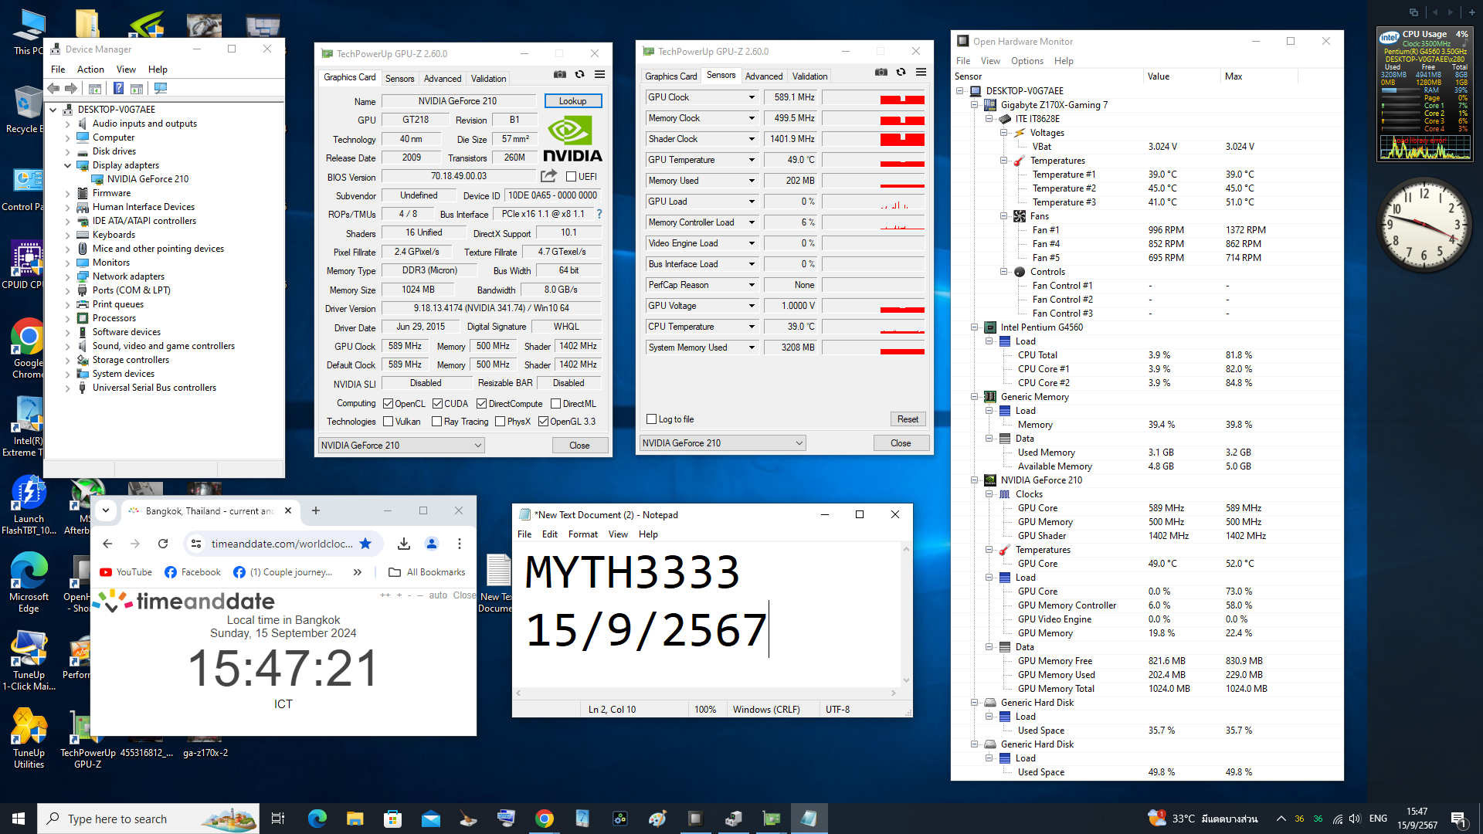Switch to the Validation tab in GPU-Z Sensors window
This screenshot has height=834, width=1483.
pyautogui.click(x=810, y=76)
